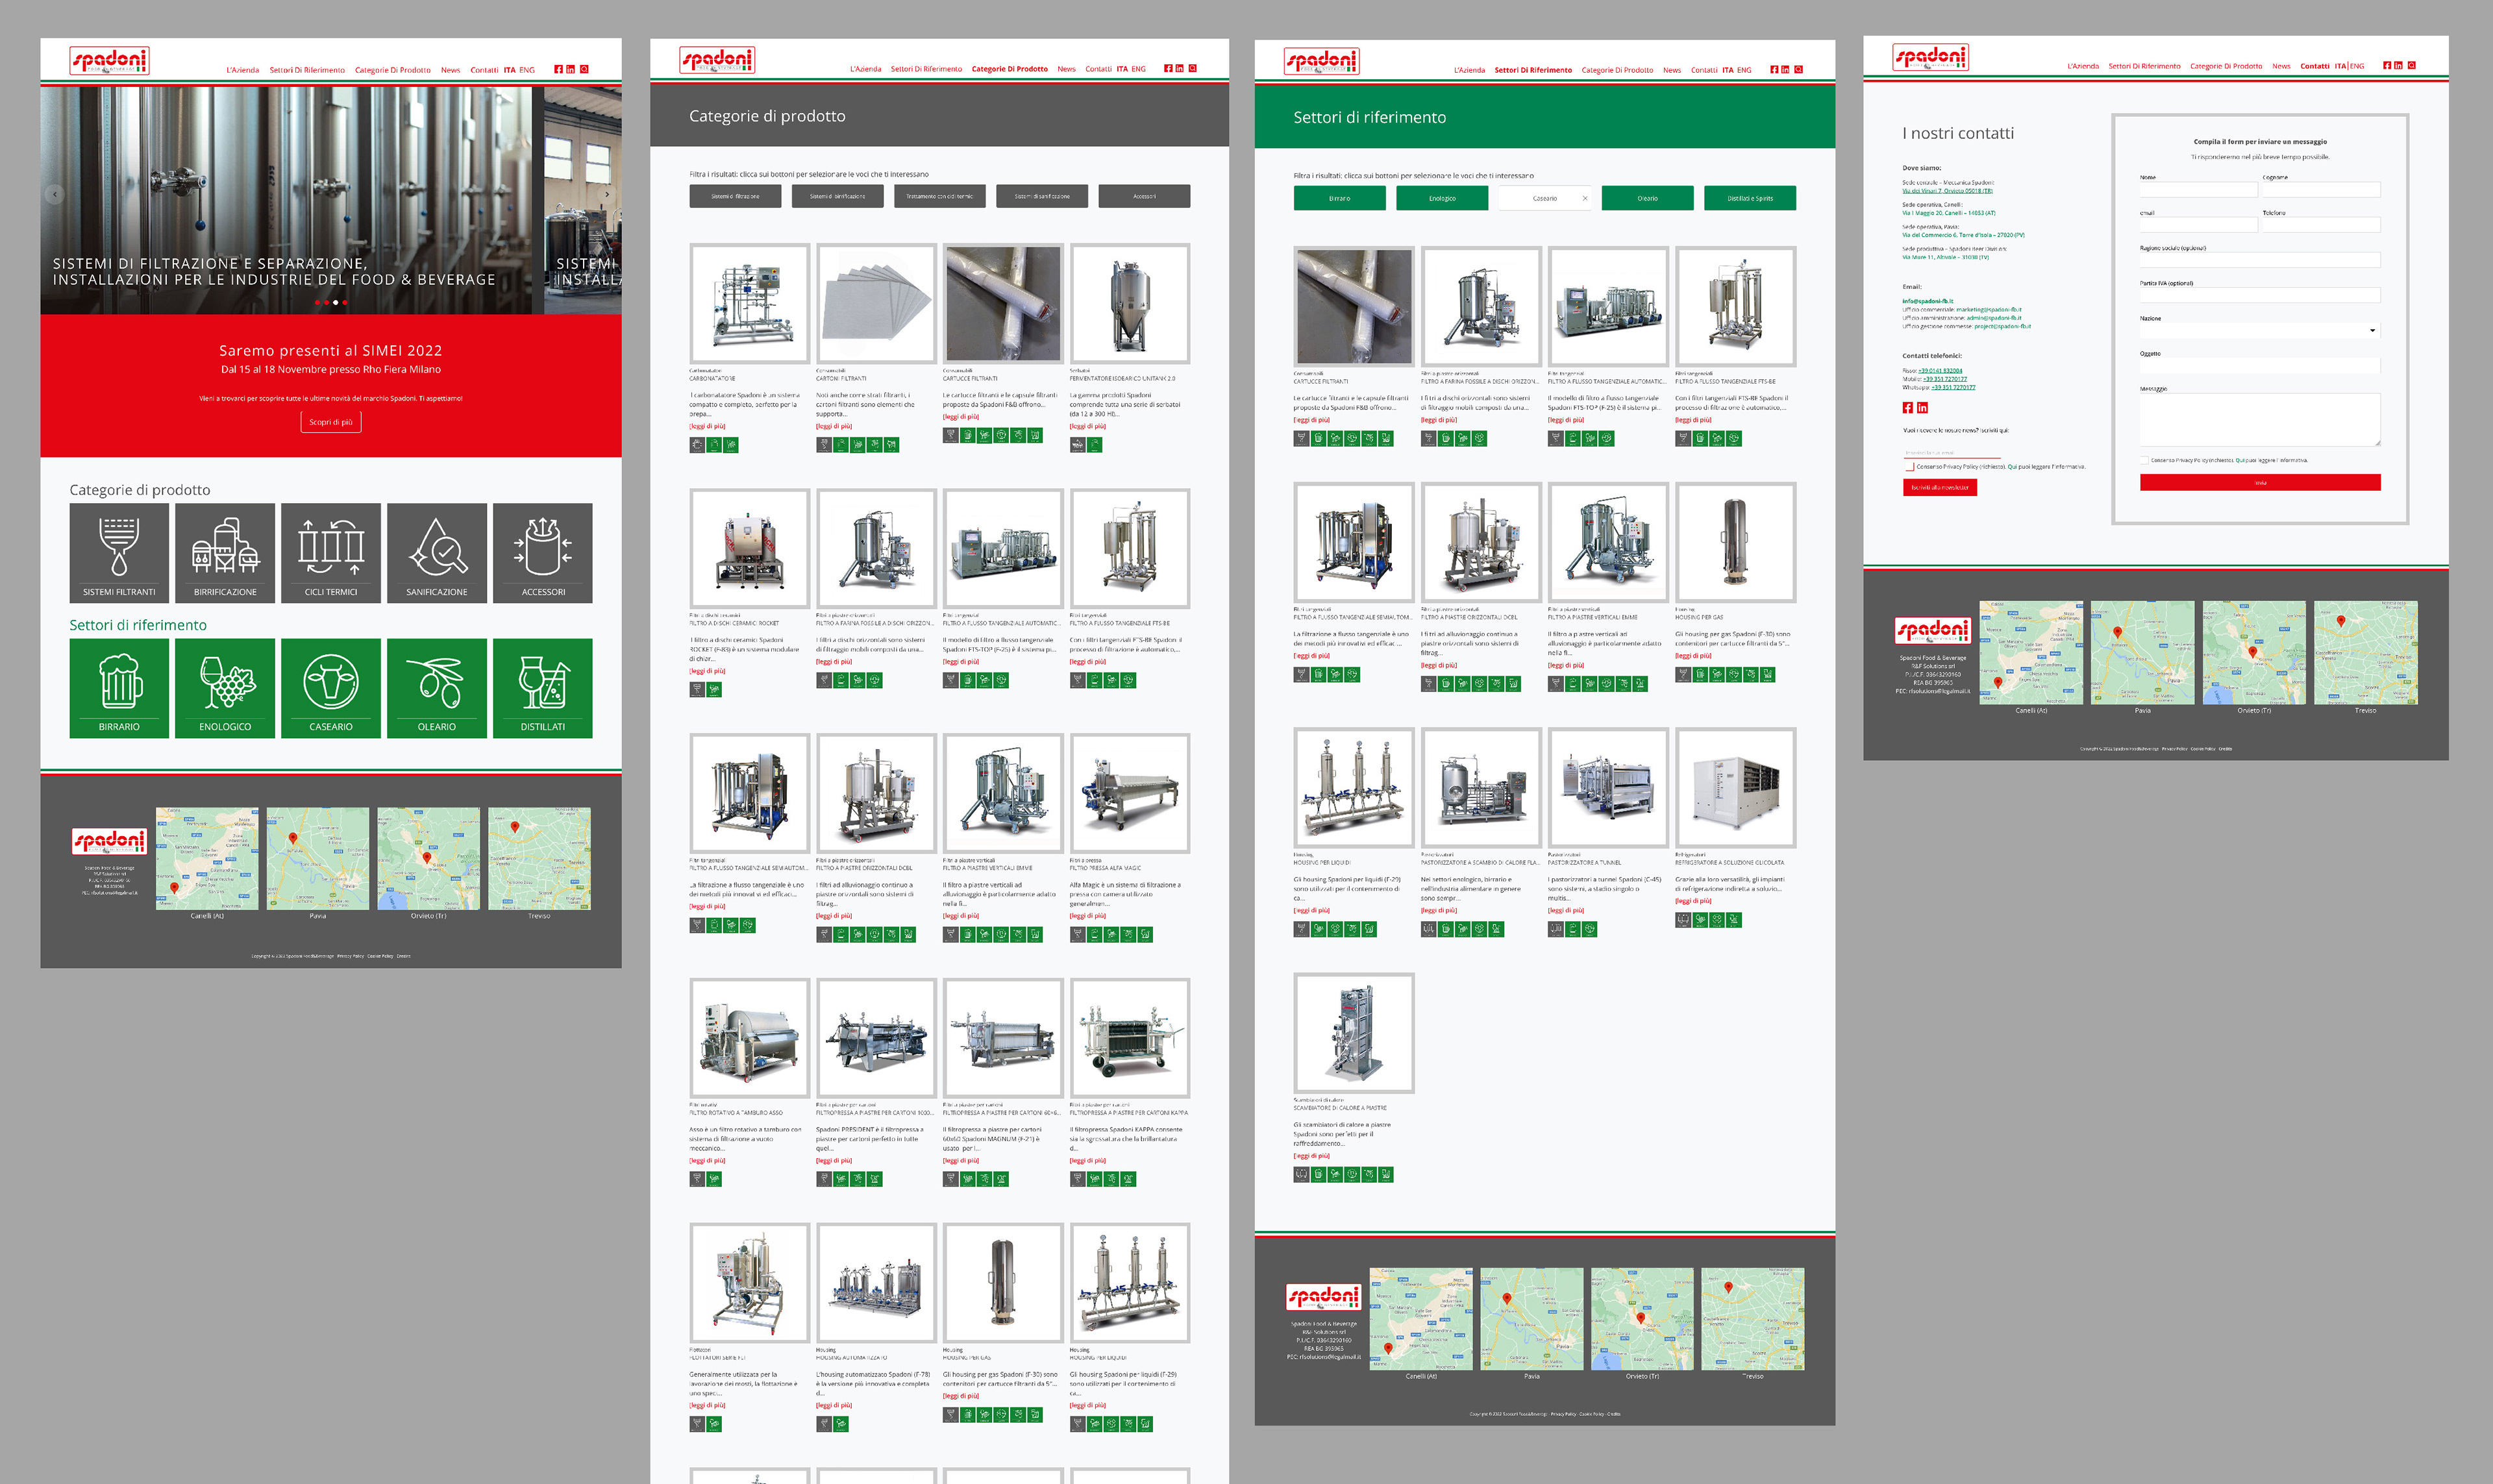Open Settori Di Riferimento in homepage menu

point(307,70)
